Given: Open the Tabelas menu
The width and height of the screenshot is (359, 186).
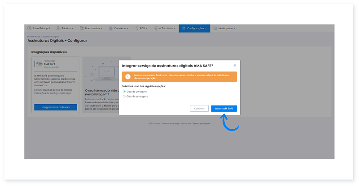Looking at the screenshot, I should (x=66, y=28).
